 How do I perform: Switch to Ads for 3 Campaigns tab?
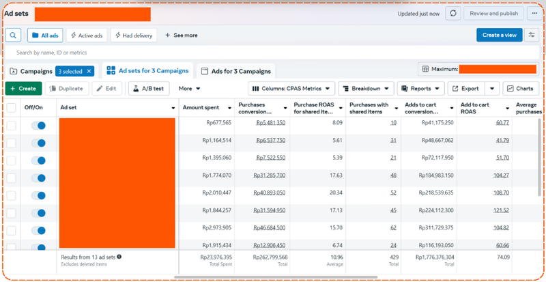pos(236,72)
